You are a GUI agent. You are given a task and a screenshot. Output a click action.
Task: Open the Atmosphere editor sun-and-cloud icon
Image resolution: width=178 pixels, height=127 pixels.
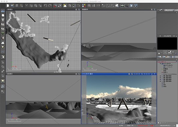click(65, 5)
